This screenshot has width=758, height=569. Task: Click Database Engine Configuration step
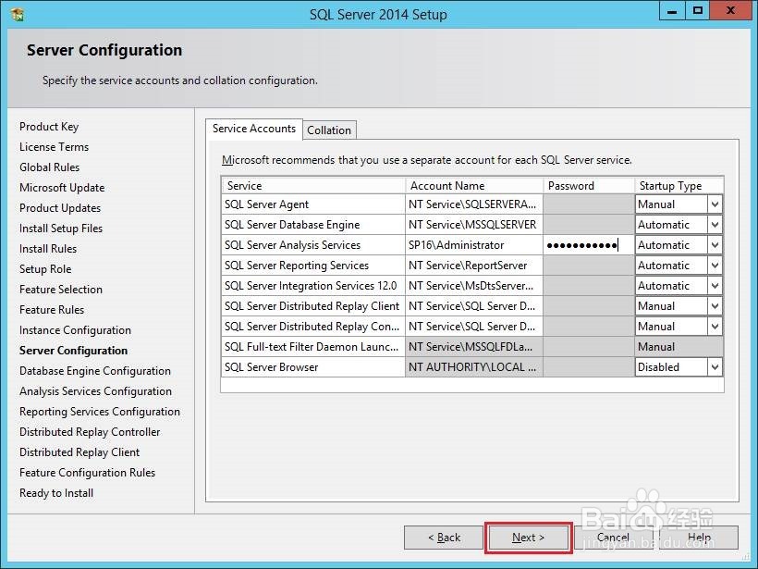point(95,371)
